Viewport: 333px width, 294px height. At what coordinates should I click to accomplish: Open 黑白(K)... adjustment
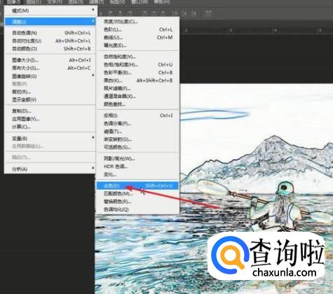(x=138, y=80)
